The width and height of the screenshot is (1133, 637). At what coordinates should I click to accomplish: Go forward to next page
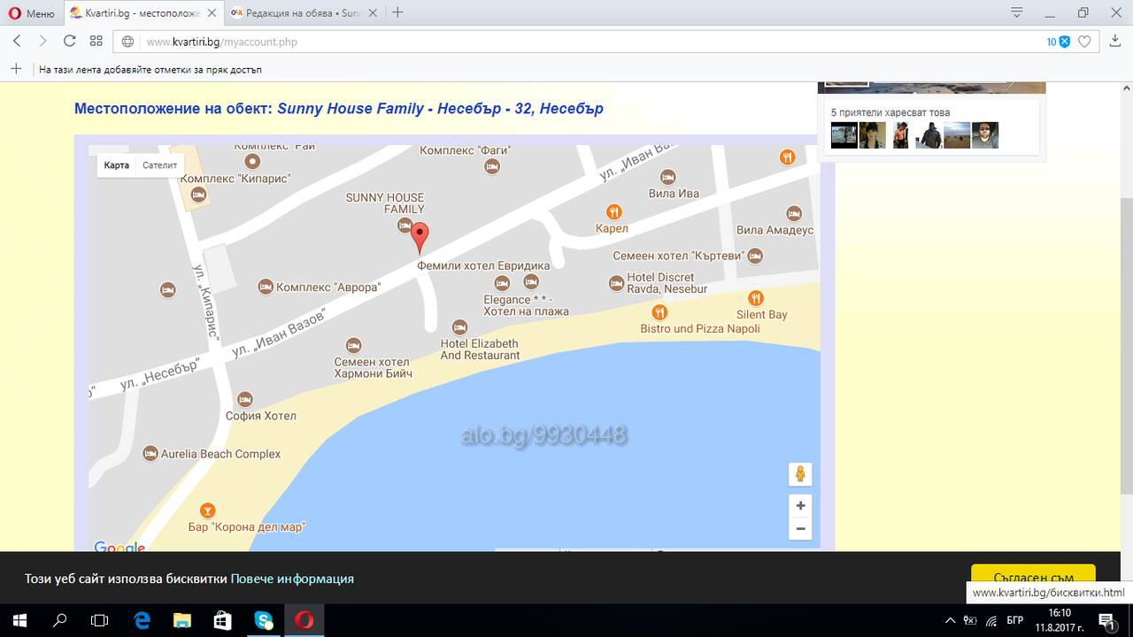pyautogui.click(x=42, y=42)
